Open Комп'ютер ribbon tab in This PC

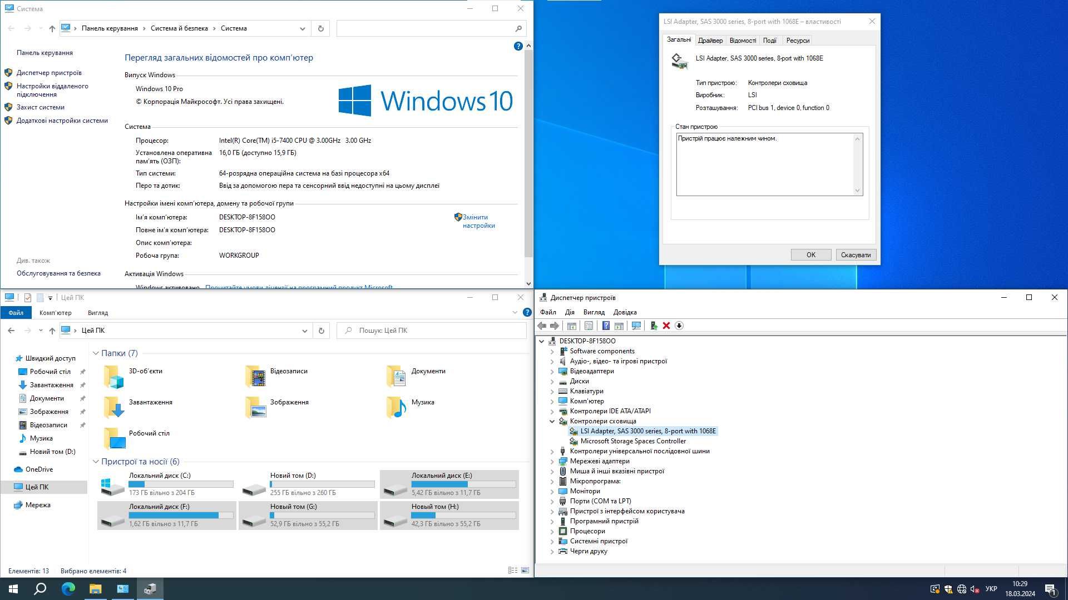[56, 313]
